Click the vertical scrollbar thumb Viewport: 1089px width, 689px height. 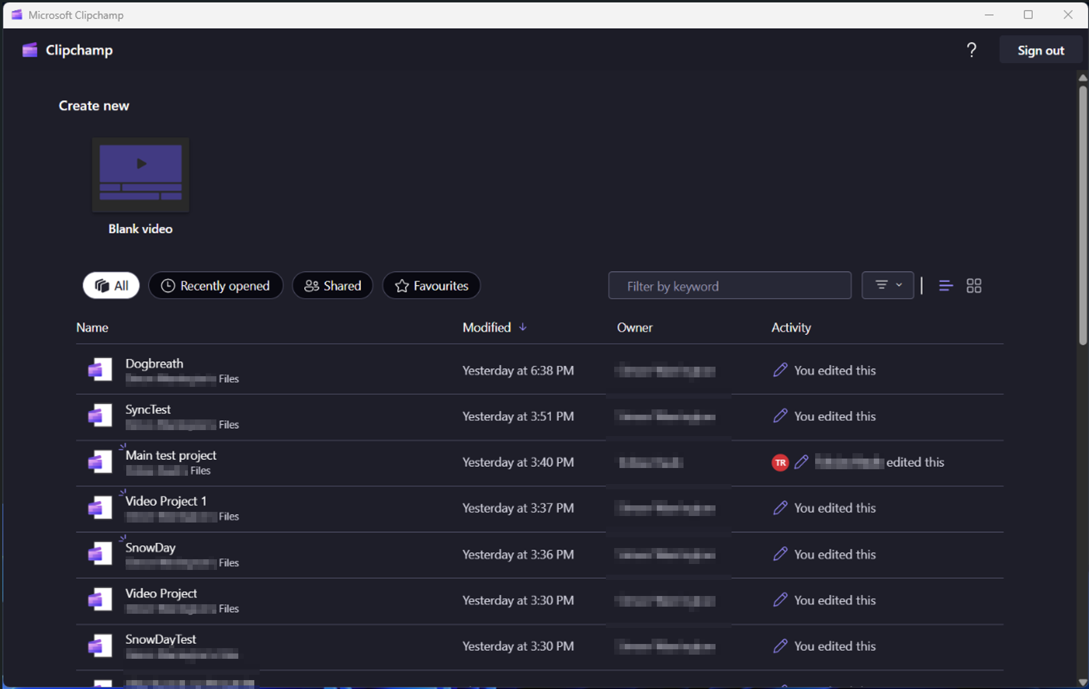(1082, 214)
